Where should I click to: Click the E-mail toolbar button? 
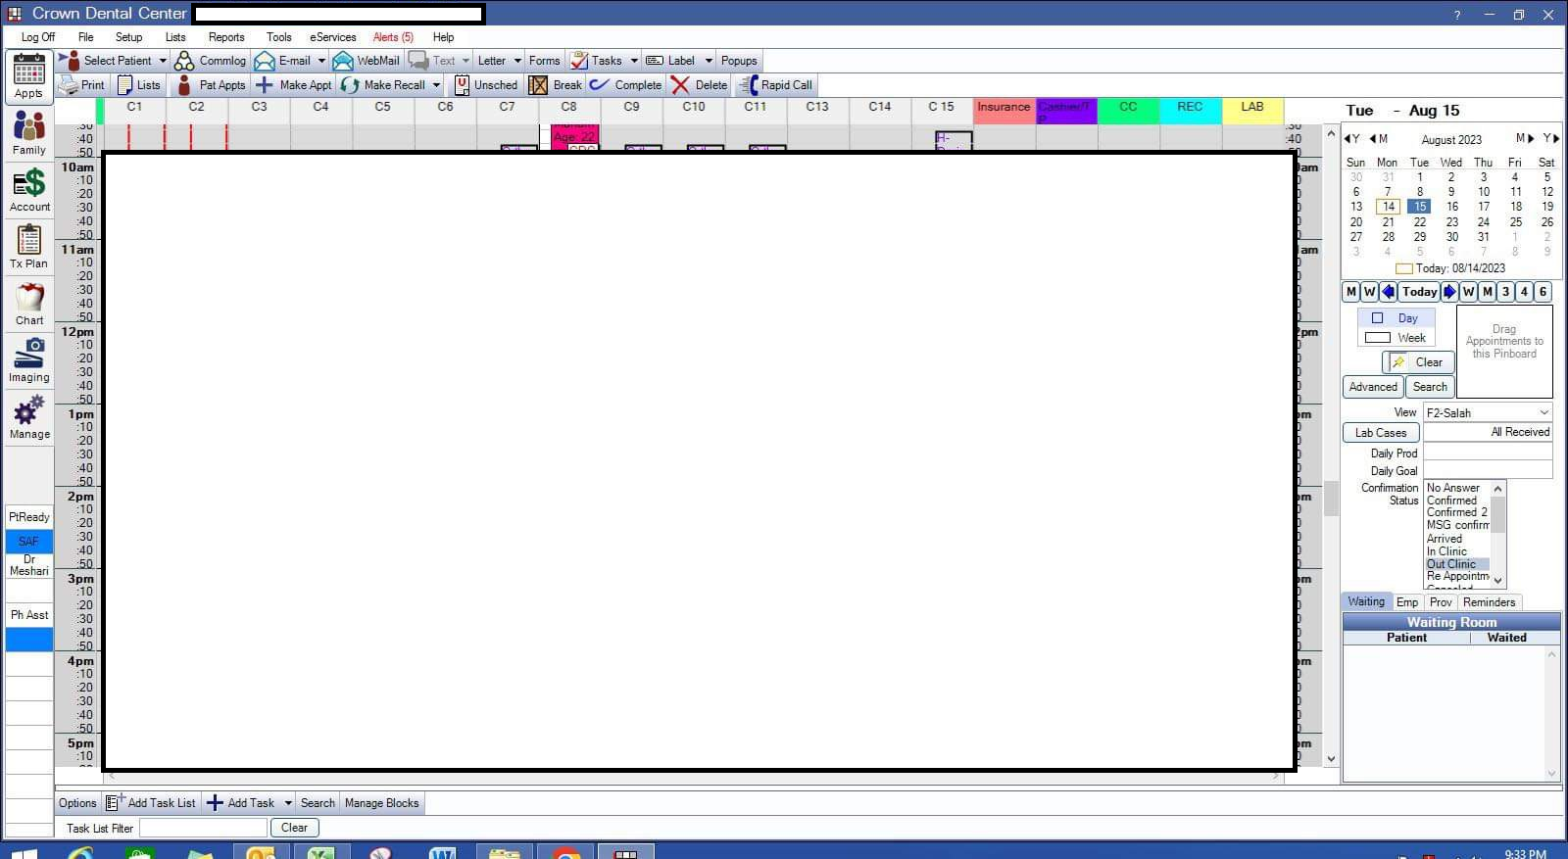coord(283,61)
